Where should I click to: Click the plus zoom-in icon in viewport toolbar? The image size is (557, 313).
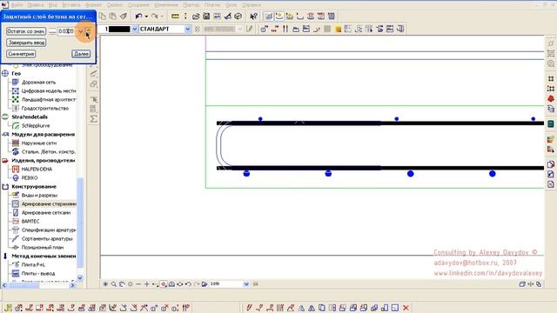tap(146, 284)
